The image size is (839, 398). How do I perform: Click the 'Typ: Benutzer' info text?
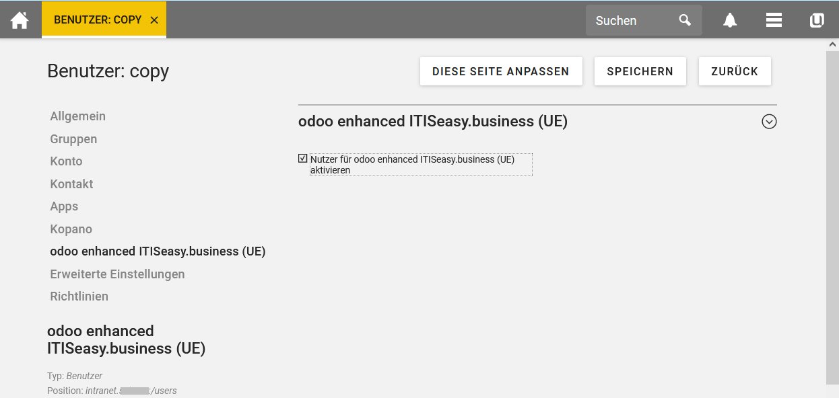75,376
